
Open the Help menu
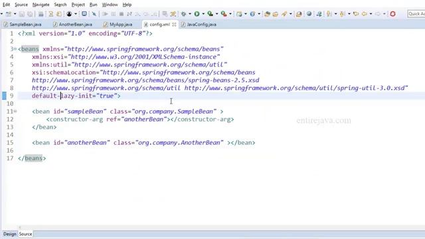[127, 5]
